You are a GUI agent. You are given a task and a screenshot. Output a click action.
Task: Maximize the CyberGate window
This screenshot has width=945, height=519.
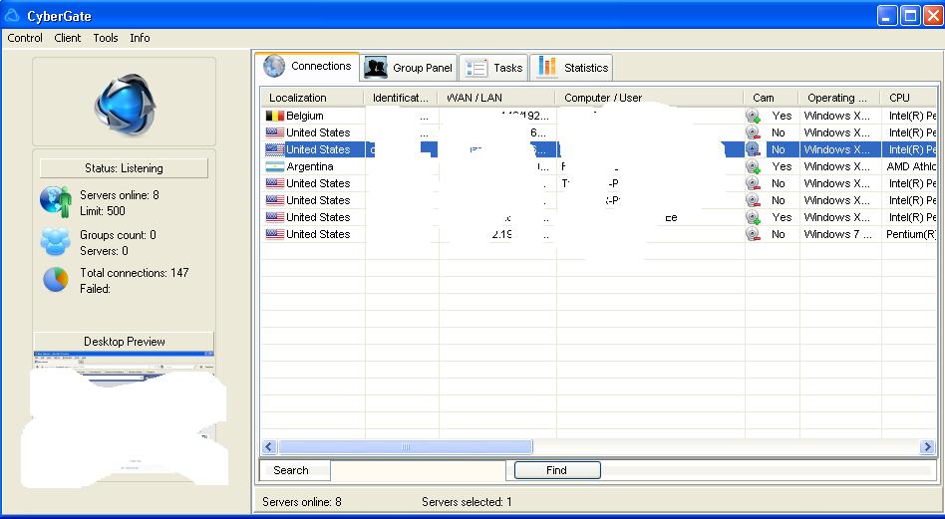pos(910,16)
